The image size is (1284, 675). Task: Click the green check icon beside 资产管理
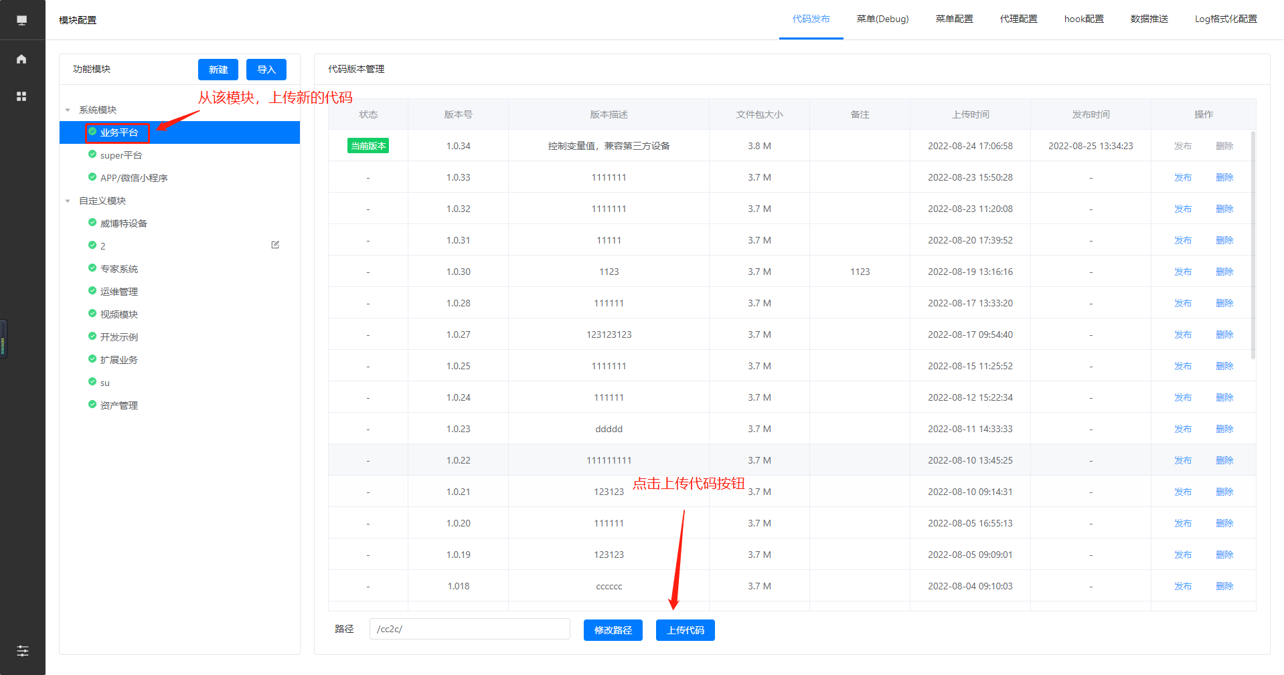92,405
